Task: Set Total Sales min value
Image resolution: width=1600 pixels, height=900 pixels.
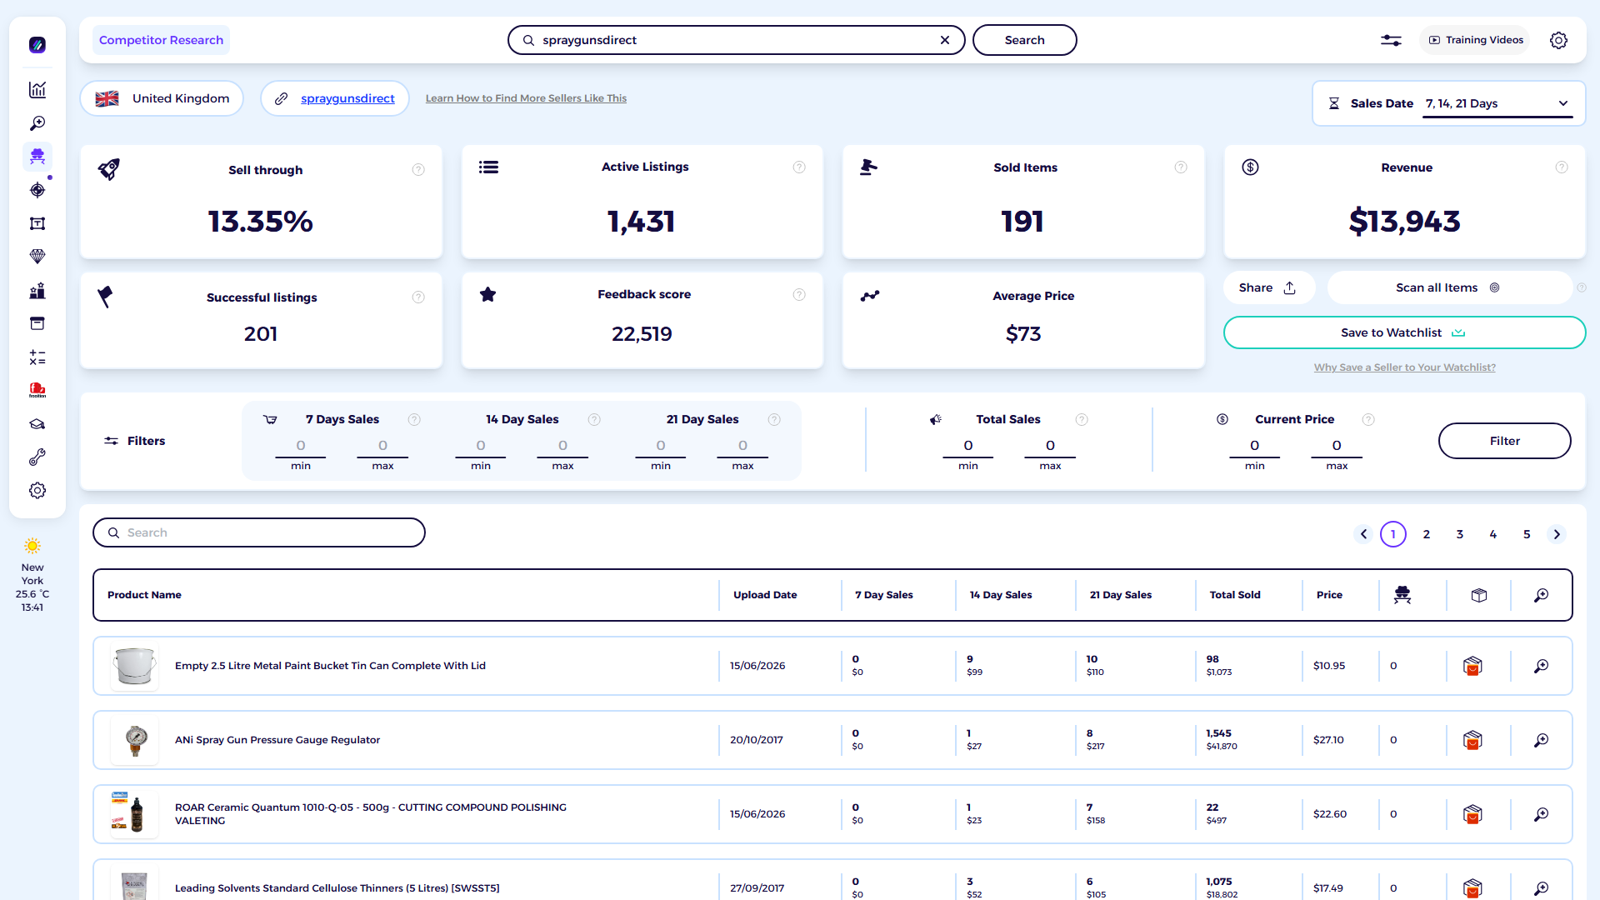Action: [968, 447]
